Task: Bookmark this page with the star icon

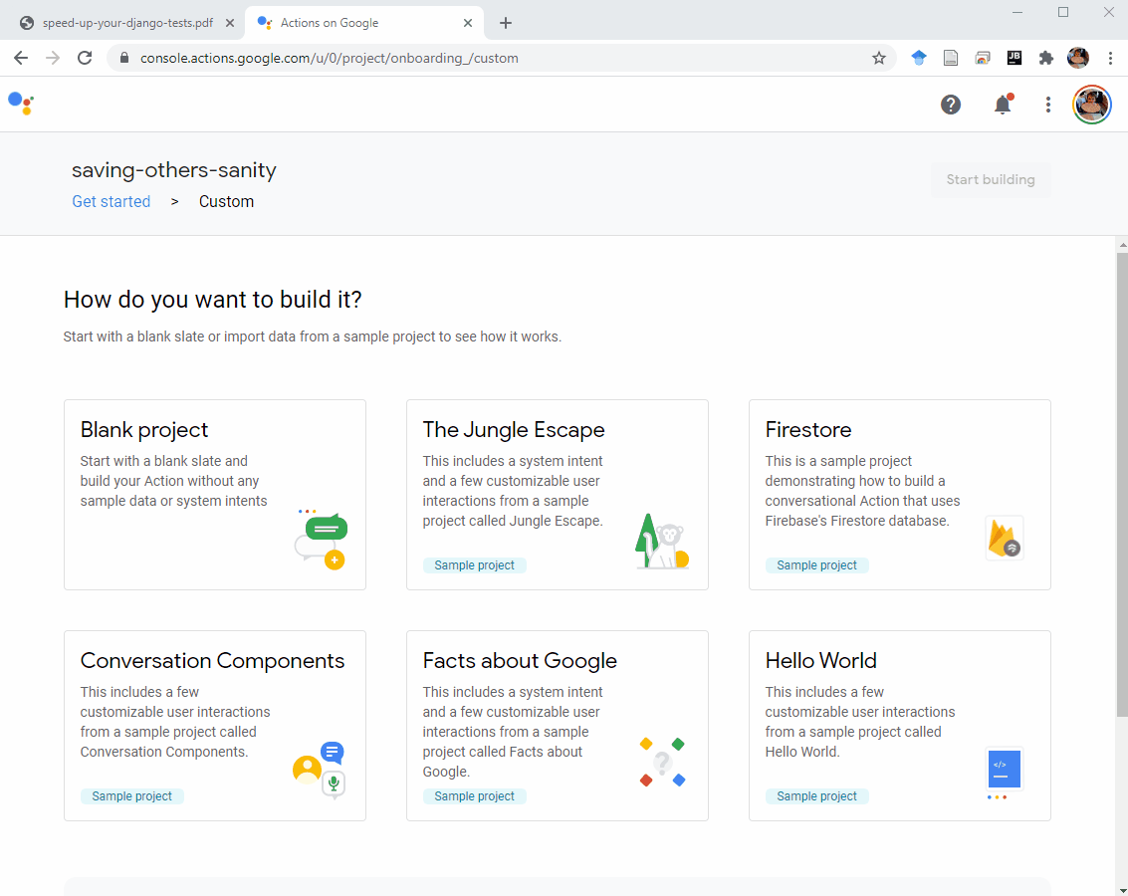Action: [x=878, y=58]
